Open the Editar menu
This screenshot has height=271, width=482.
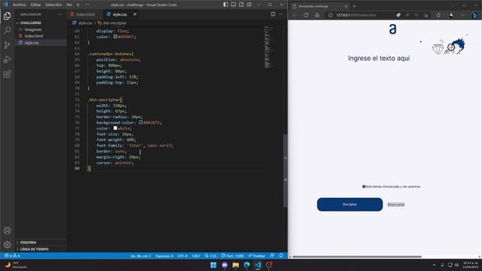tap(35, 5)
